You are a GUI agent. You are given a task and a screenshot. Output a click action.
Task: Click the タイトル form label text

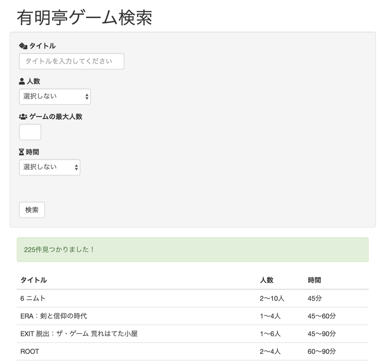42,46
